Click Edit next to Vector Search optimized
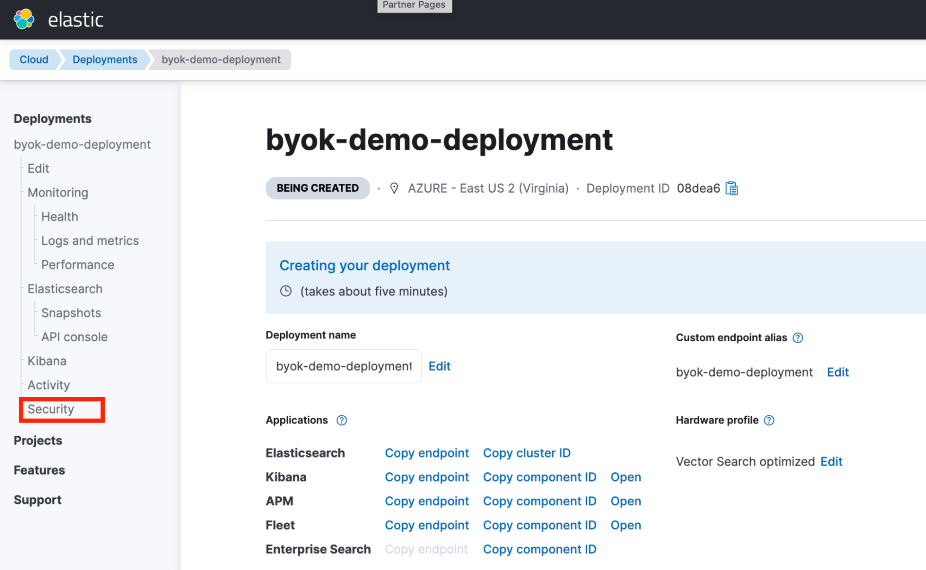This screenshot has width=926, height=570. coord(832,462)
